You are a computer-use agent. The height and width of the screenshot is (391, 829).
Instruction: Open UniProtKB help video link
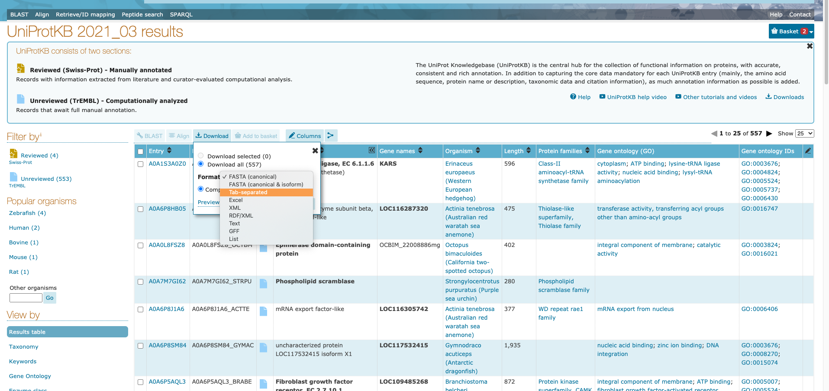(x=633, y=97)
